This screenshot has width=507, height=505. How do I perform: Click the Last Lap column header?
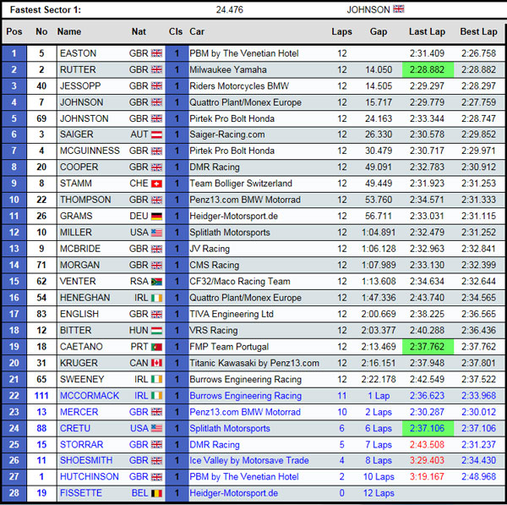(x=427, y=32)
